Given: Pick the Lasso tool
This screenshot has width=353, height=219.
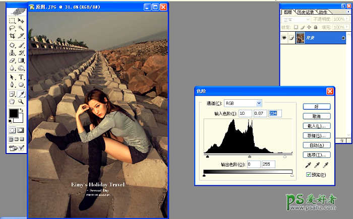Looking at the screenshot, I should tap(12, 28).
